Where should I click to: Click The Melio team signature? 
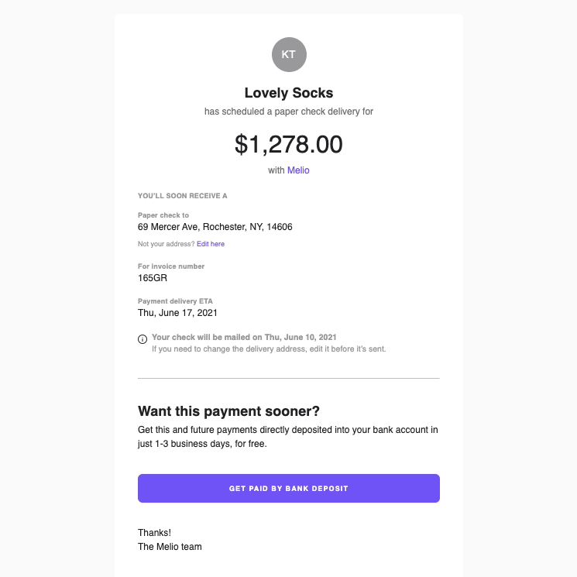[x=170, y=547]
